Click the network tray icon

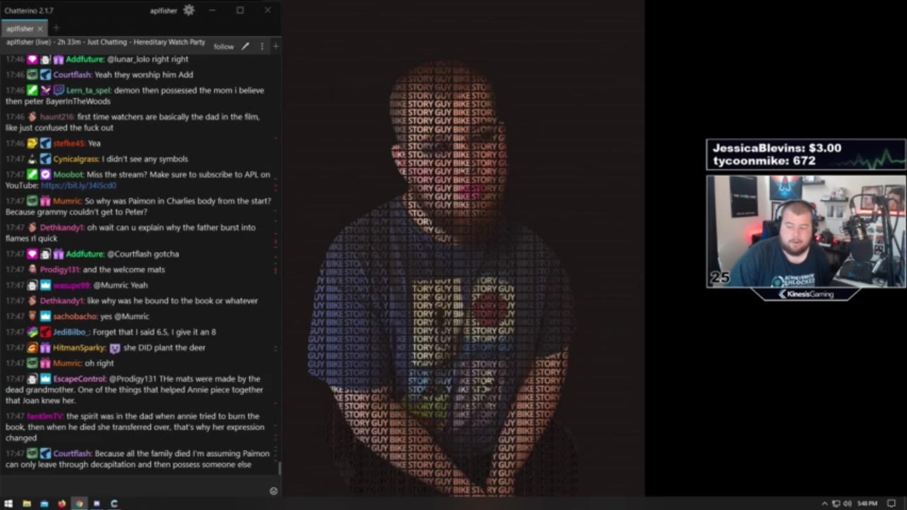[836, 504]
